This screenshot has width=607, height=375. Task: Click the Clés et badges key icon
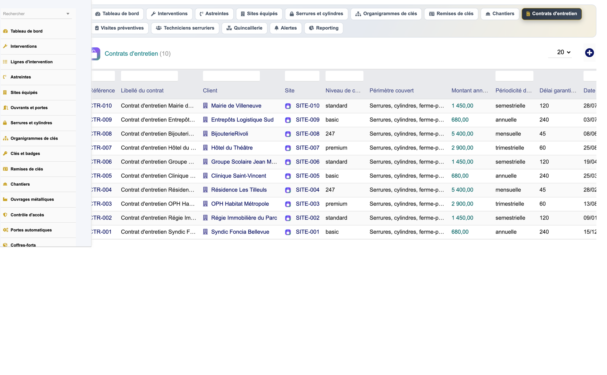pos(5,154)
